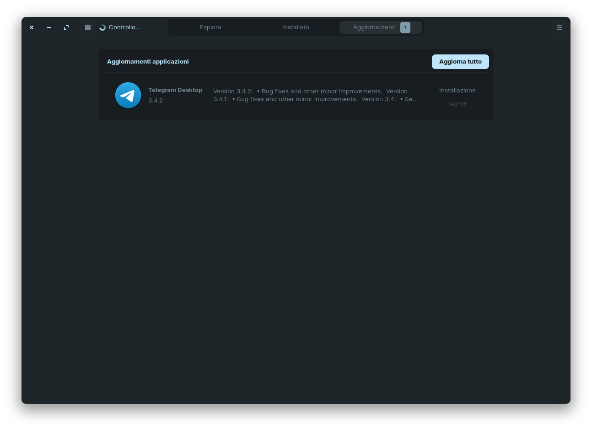Close the software window

click(x=32, y=27)
